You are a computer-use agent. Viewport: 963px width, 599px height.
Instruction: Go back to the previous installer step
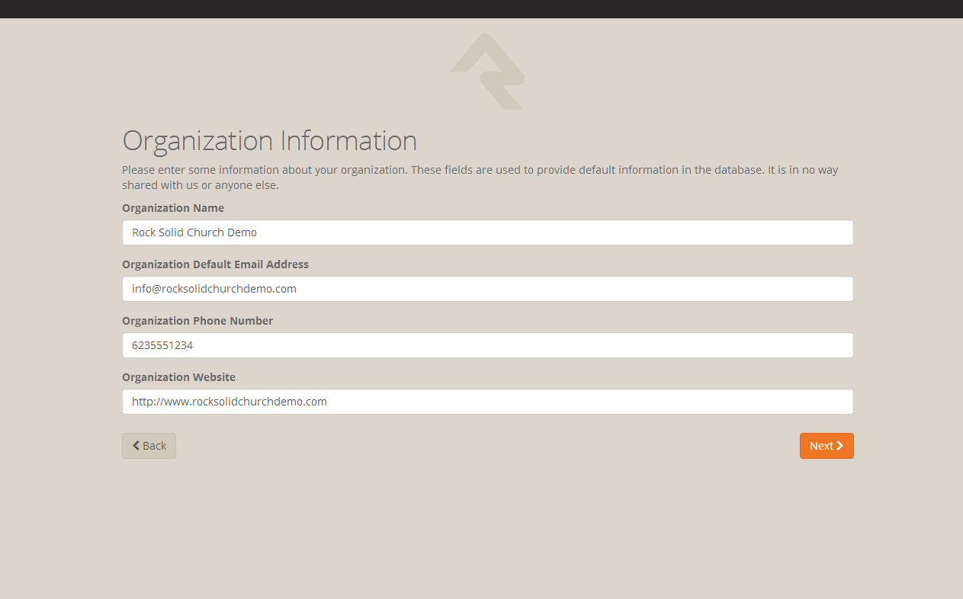pos(149,446)
